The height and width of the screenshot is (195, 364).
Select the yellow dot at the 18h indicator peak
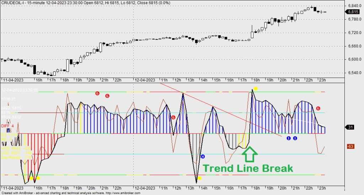point(256,89)
